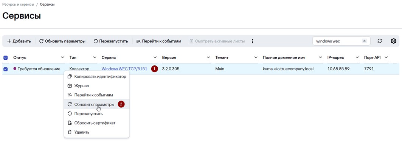Image resolution: width=402 pixels, height=144 pixels.
Task: Expand the Статус column dropdown
Action: click(x=62, y=57)
